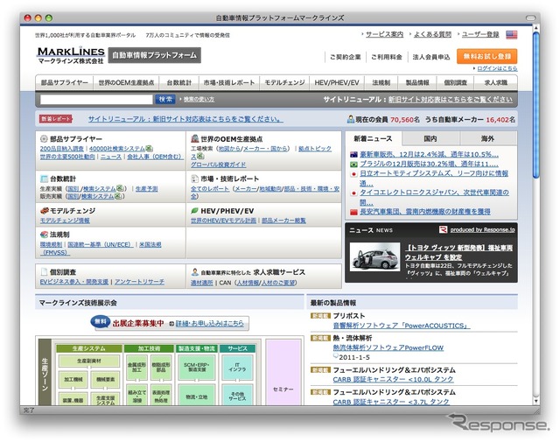Click the 求人求職サービス person icon
Image resolution: width=560 pixels, height=442 pixels.
tap(194, 272)
